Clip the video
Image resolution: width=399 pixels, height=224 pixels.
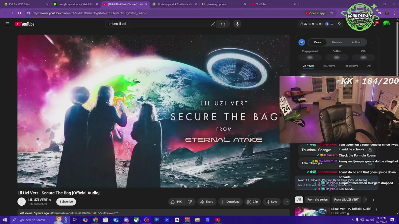[x=252, y=202]
